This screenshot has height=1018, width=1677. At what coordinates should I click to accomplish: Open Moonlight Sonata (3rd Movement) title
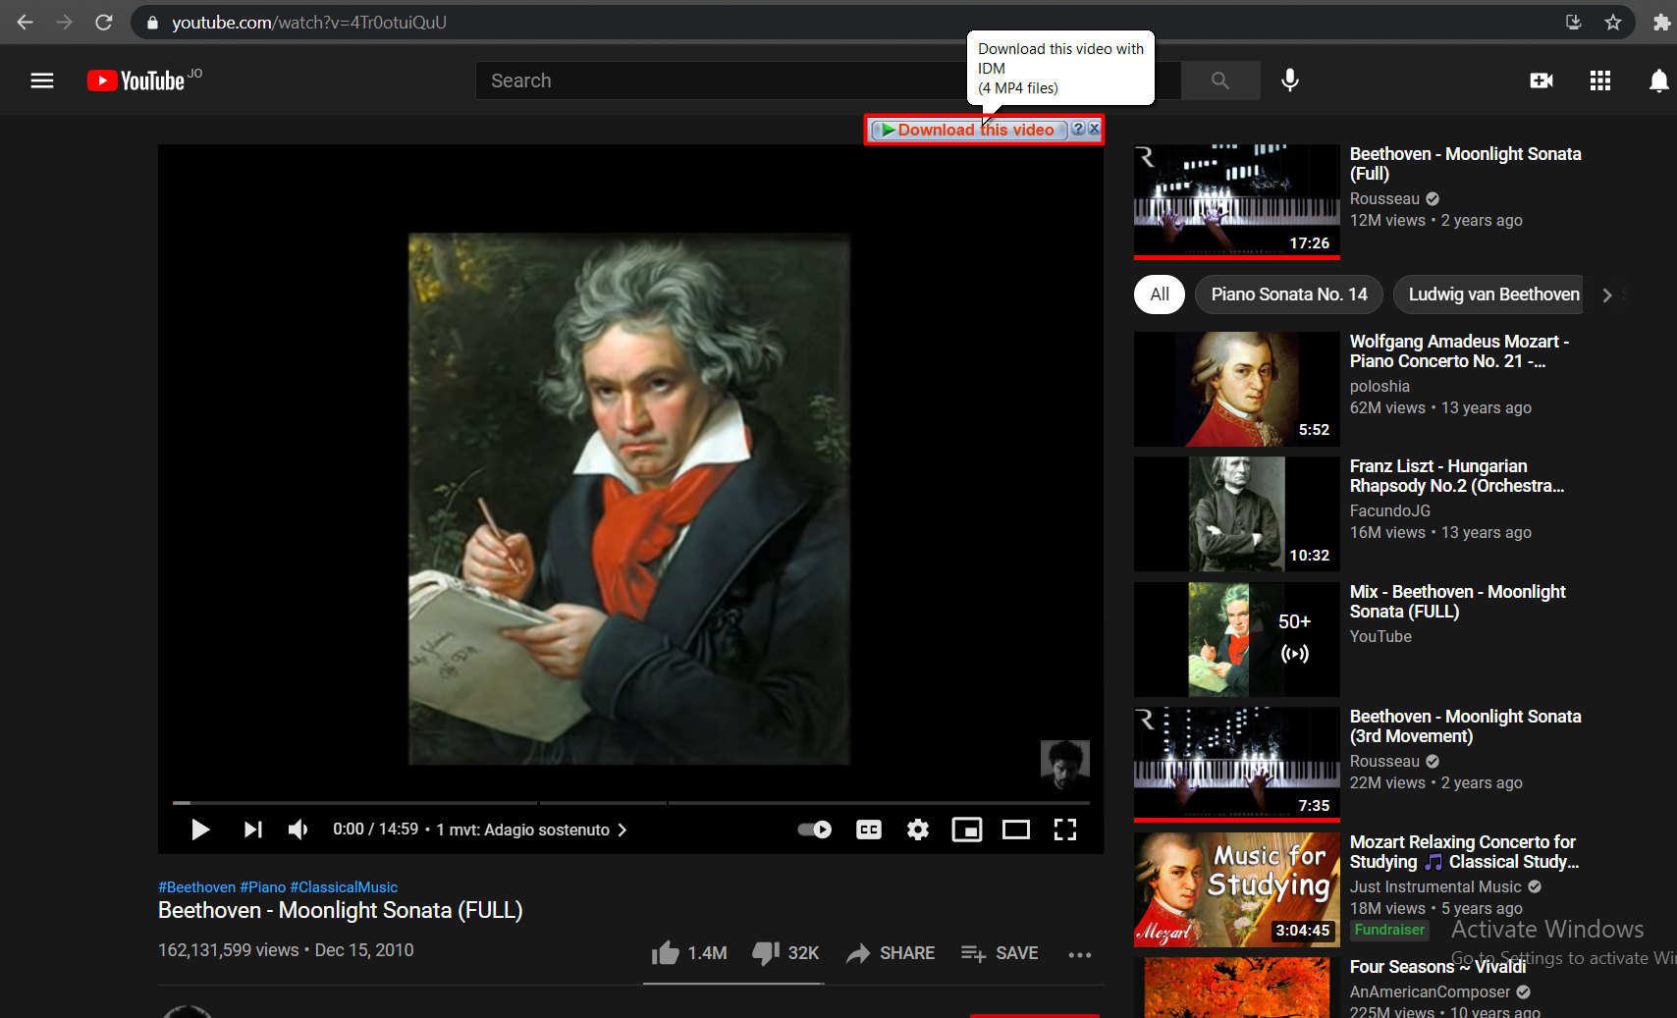point(1465,726)
